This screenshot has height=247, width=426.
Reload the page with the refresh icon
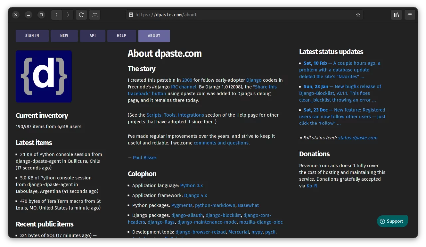(x=81, y=15)
